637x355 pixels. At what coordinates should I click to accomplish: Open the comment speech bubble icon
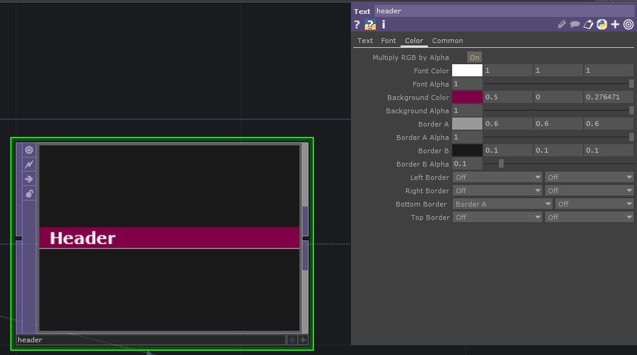575,25
